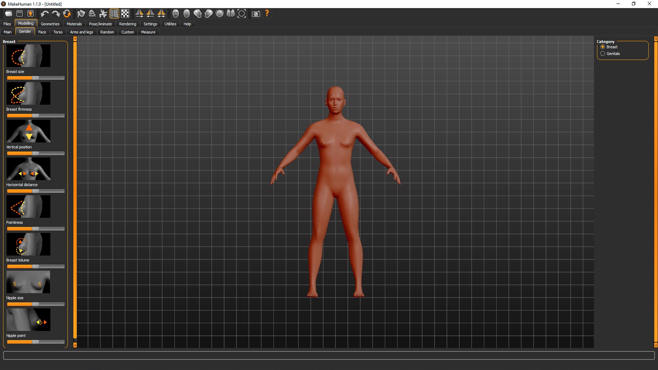This screenshot has width=658, height=370.
Task: Open the Materials tab
Action: point(74,24)
